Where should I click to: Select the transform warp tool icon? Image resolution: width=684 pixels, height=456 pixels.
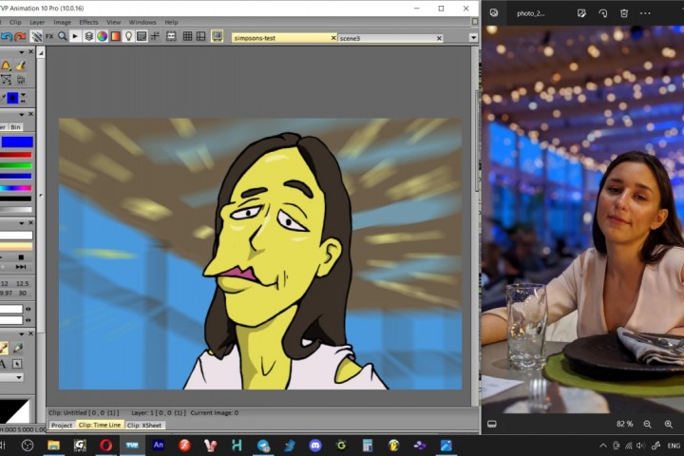point(6,80)
